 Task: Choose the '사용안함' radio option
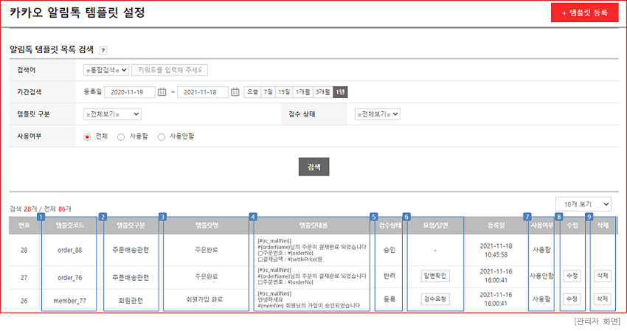point(162,136)
